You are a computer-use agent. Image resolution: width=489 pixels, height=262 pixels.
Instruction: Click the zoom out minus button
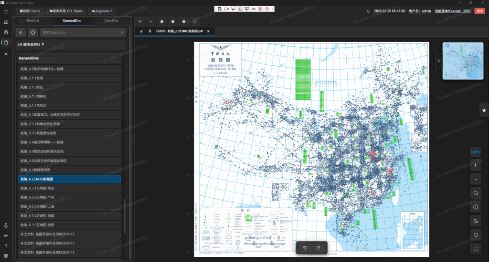click(476, 180)
